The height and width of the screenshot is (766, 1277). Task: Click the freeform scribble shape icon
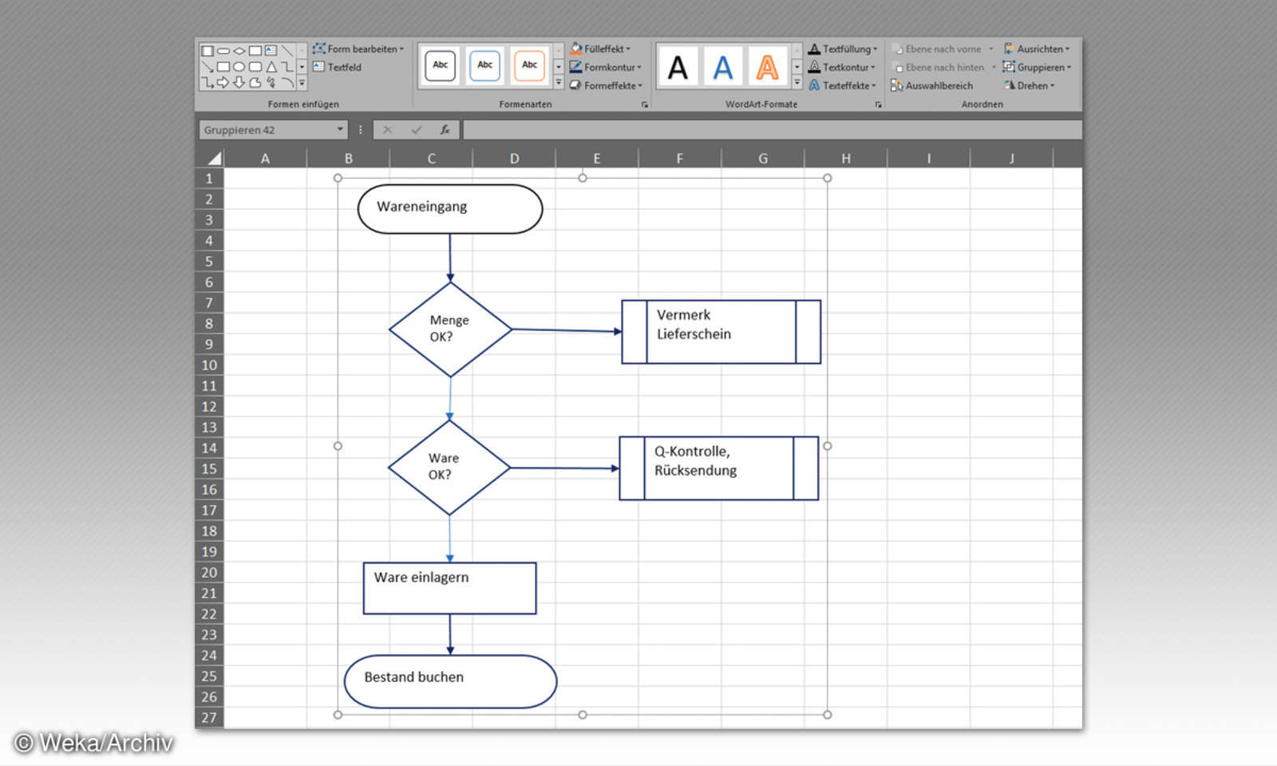[271, 83]
